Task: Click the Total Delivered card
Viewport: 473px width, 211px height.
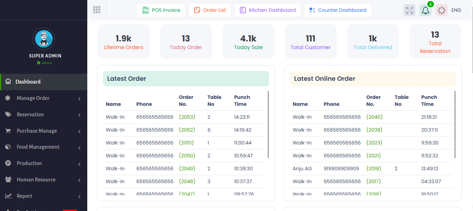Action: tap(373, 41)
